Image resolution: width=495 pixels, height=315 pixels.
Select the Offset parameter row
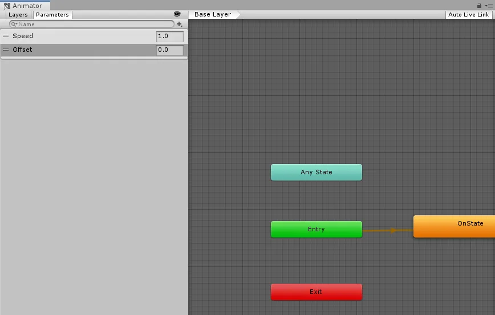pos(94,50)
